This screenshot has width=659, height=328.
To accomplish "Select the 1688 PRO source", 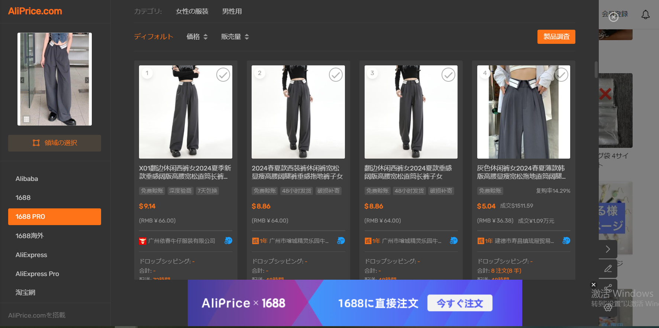I will coord(55,217).
